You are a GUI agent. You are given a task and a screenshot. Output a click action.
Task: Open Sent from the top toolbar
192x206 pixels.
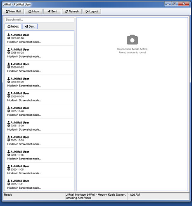point(52,12)
